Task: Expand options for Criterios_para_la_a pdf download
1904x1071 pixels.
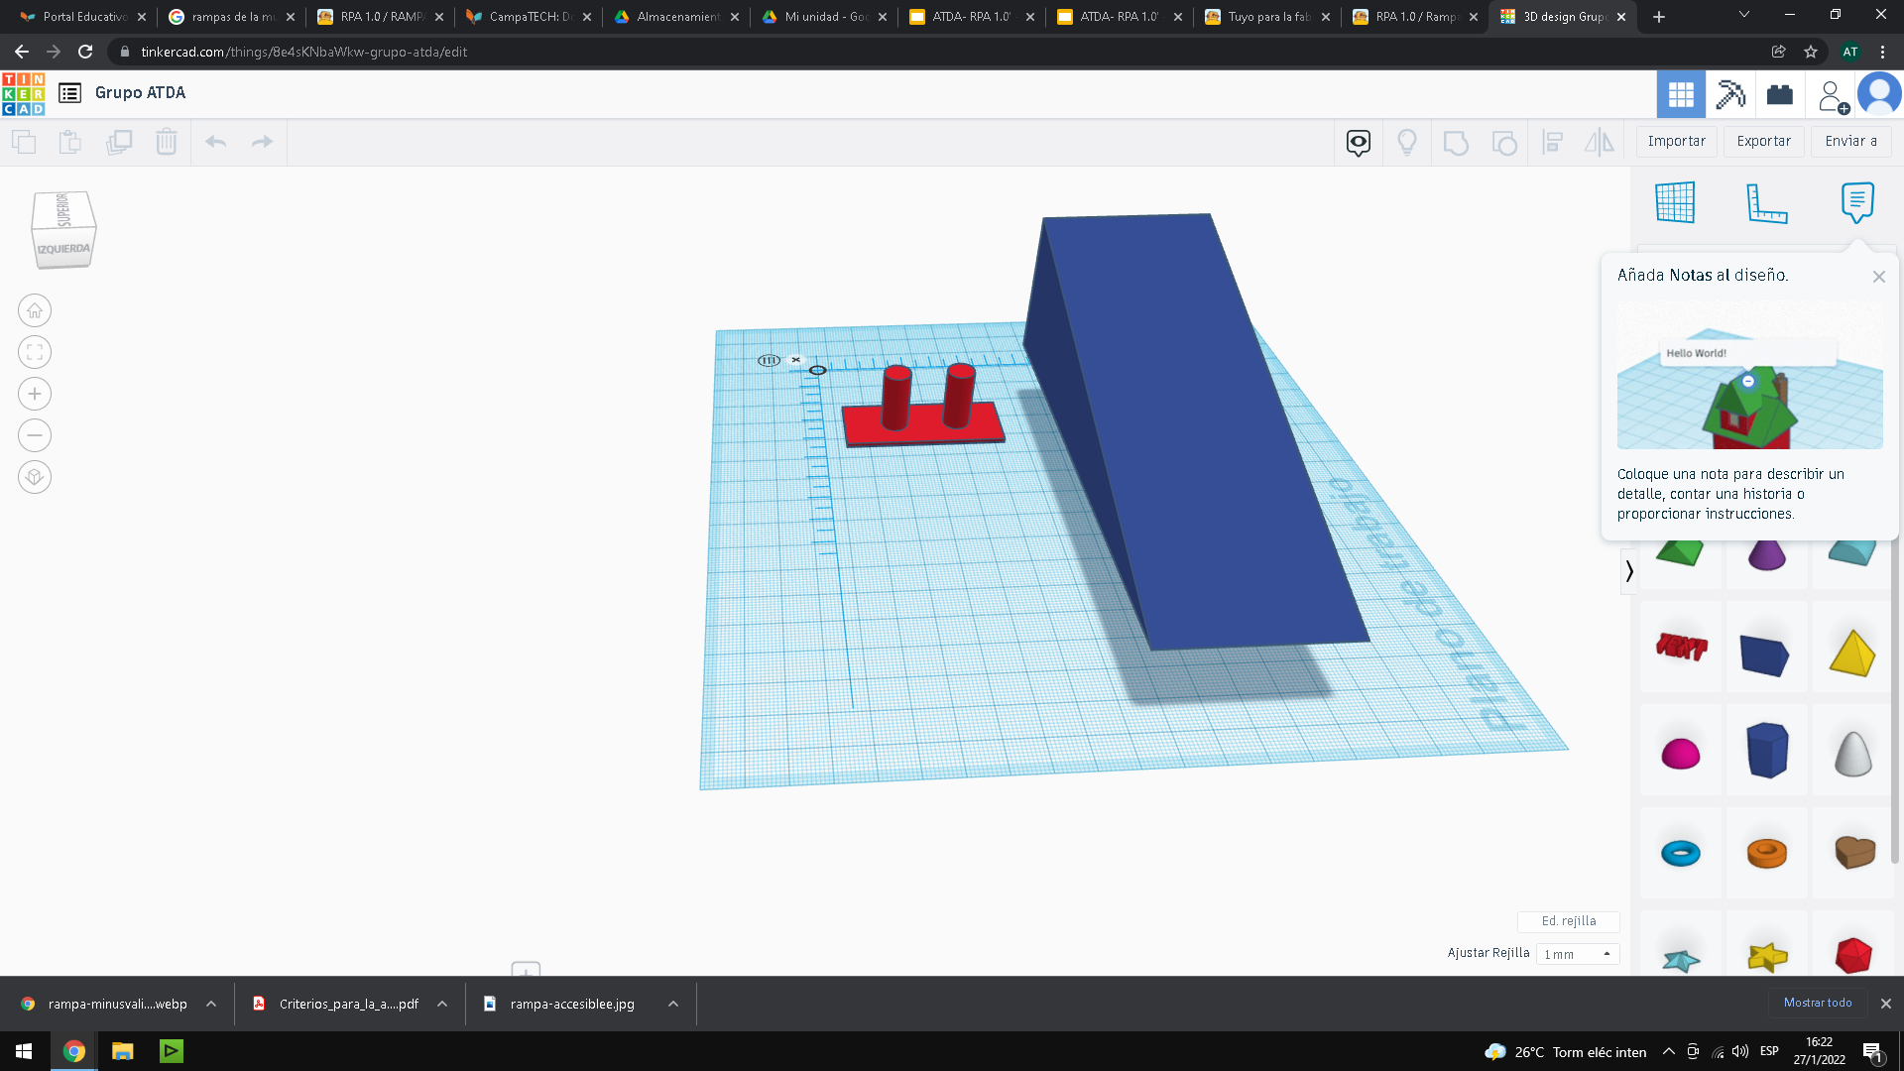Action: 442,1005
